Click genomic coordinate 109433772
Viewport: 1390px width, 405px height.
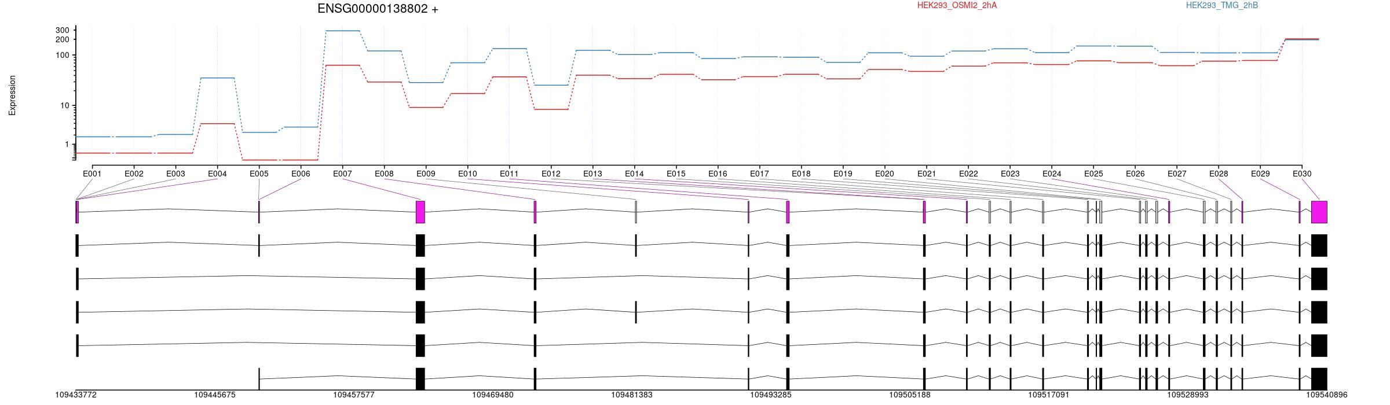click(x=76, y=395)
